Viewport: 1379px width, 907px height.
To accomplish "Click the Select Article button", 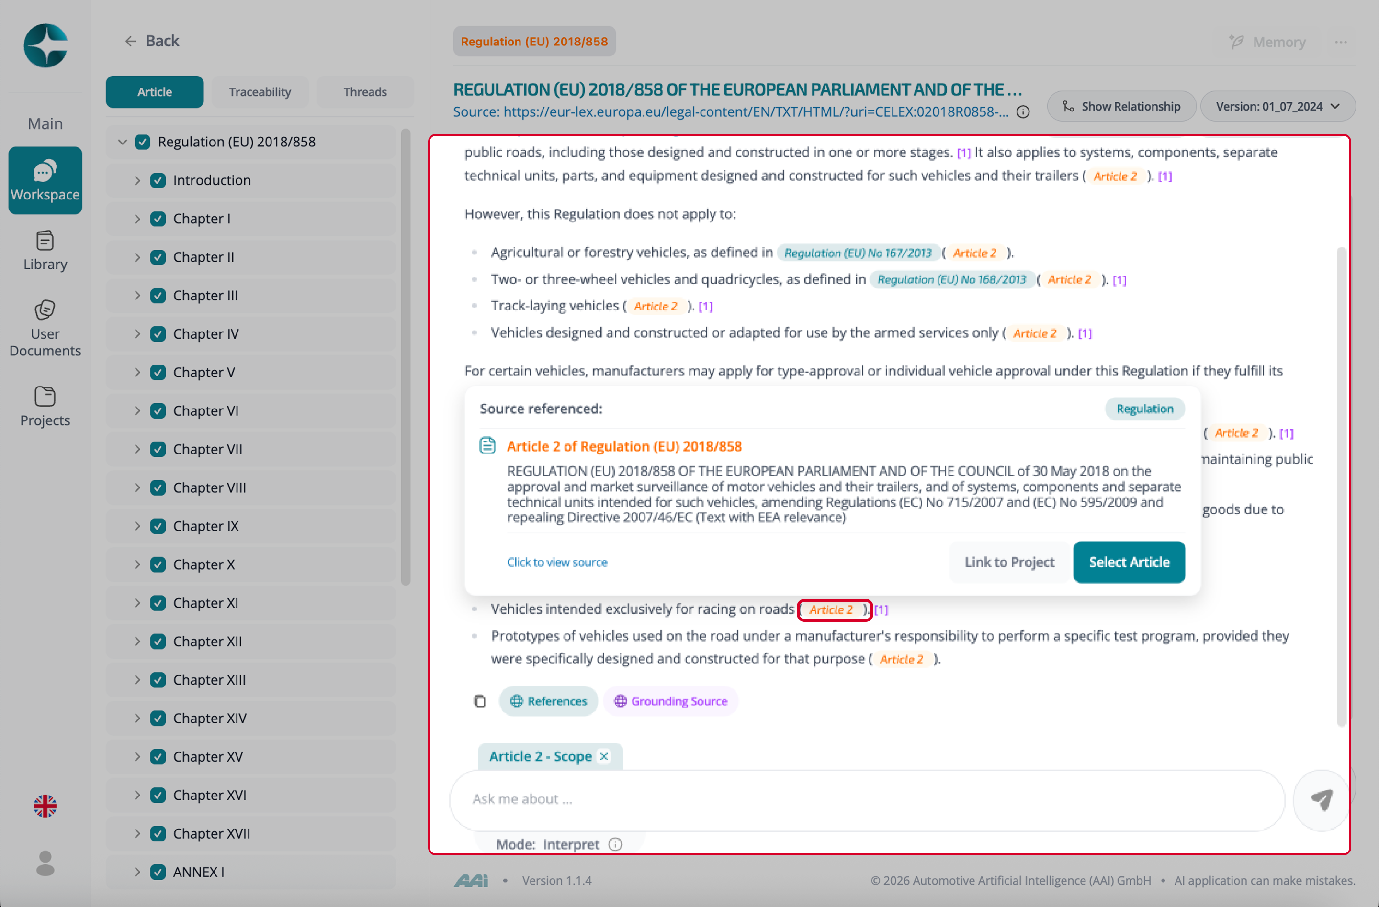I will 1129,562.
